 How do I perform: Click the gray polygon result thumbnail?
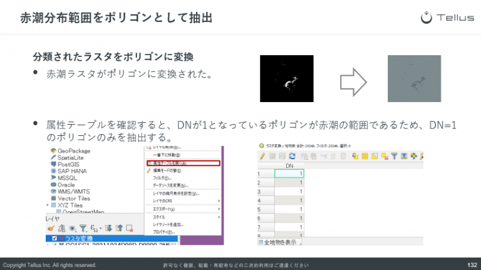click(x=414, y=78)
